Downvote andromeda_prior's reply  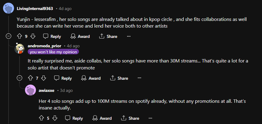[x=44, y=78]
